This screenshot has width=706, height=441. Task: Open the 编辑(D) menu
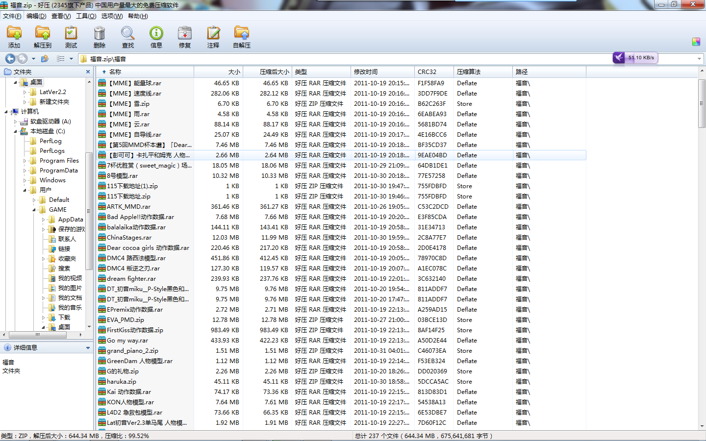pyautogui.click(x=36, y=16)
